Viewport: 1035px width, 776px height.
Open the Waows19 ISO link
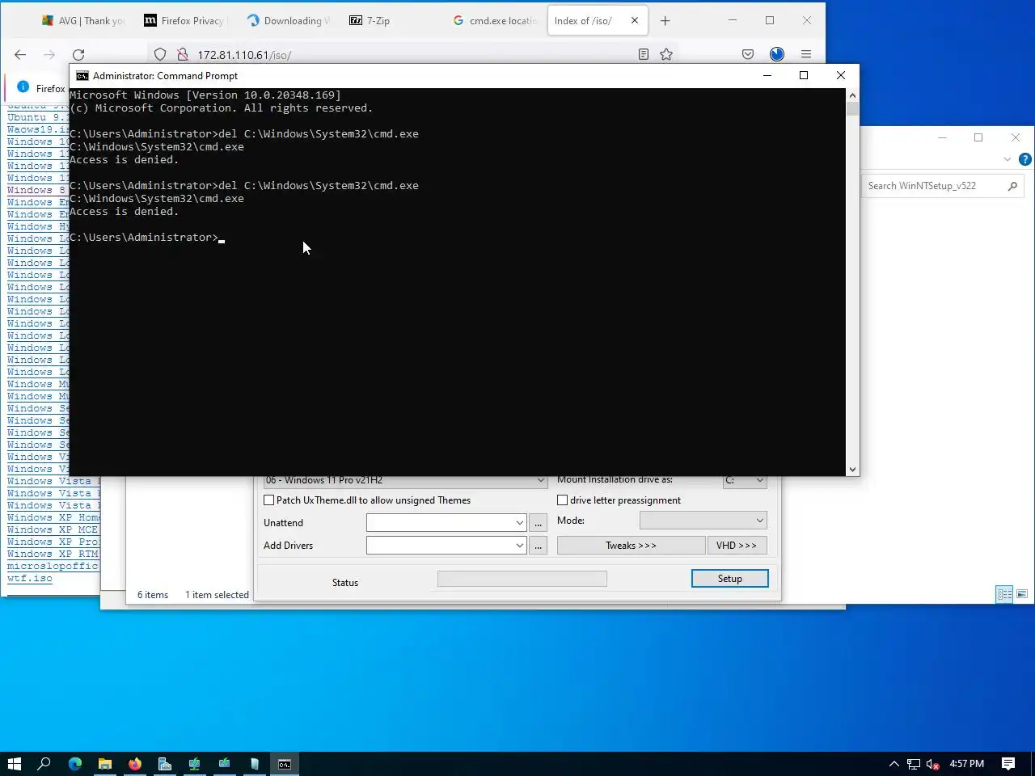pos(38,130)
